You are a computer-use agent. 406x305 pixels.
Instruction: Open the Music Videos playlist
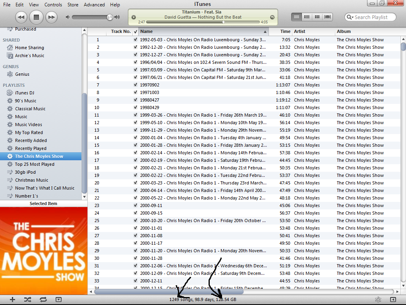click(x=29, y=125)
